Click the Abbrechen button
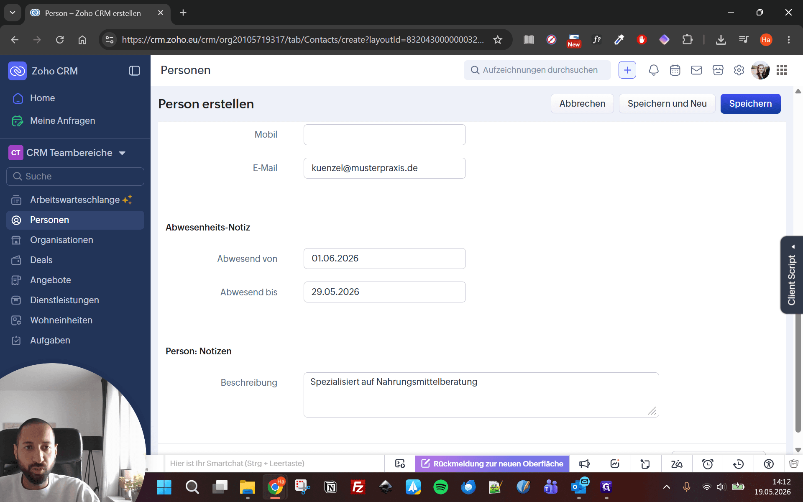The image size is (803, 502). [x=582, y=103]
